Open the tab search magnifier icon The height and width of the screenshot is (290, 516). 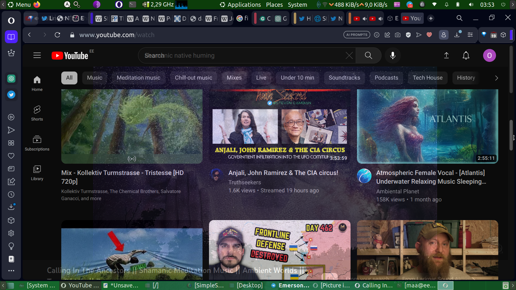pyautogui.click(x=460, y=18)
